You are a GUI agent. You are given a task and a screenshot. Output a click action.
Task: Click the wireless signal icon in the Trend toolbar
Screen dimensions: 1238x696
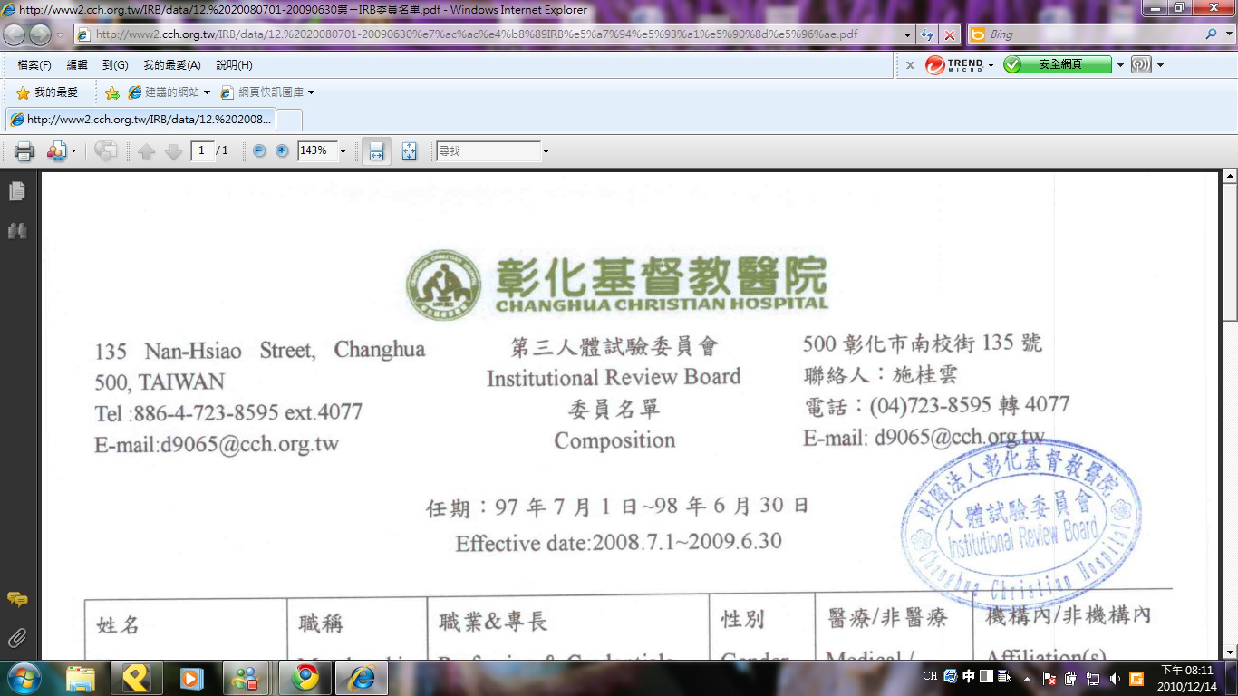click(1141, 65)
